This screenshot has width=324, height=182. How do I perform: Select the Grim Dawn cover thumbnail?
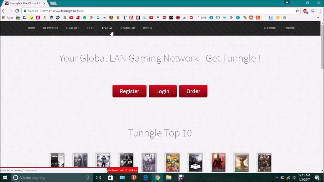coord(218,163)
